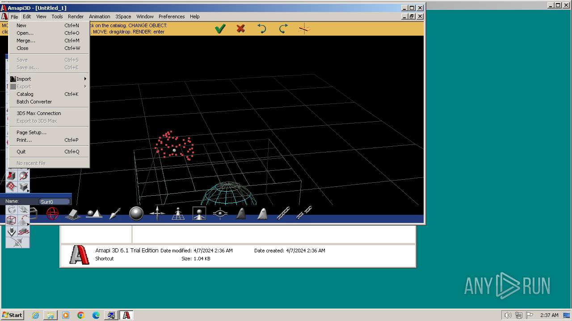This screenshot has width=572, height=321.
Task: Select the cube on red grid tool
Action: coord(24,231)
